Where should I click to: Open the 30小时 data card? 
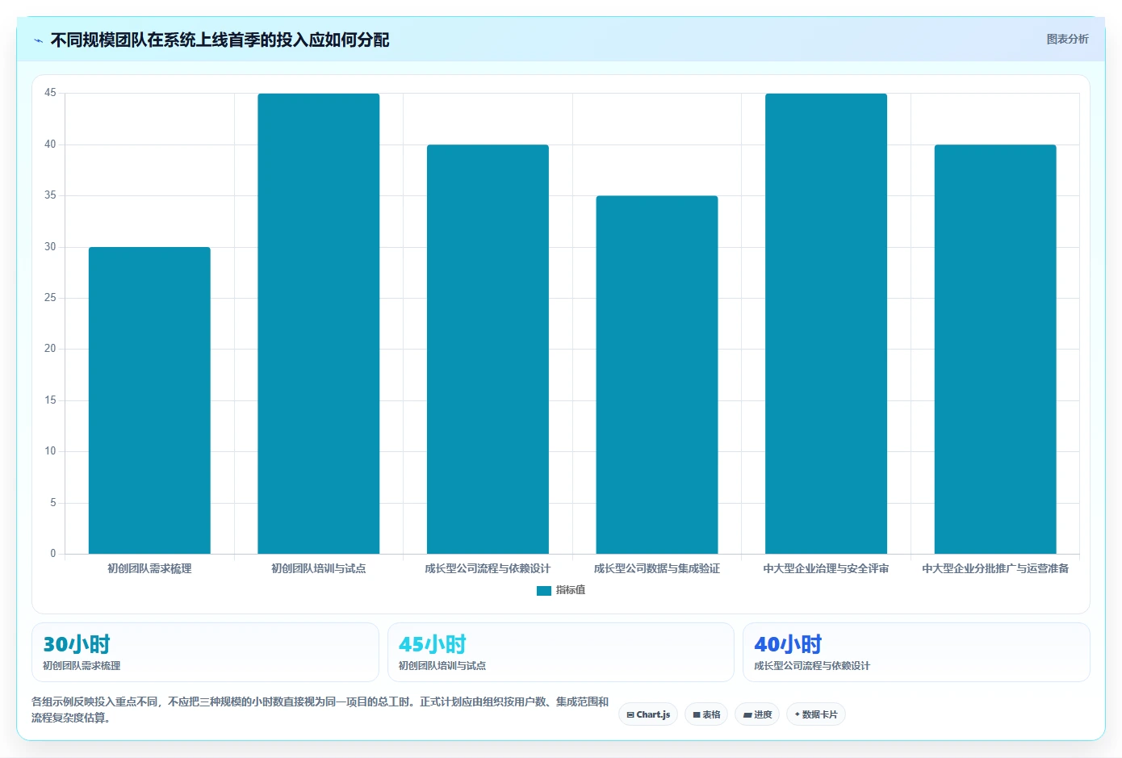(205, 652)
